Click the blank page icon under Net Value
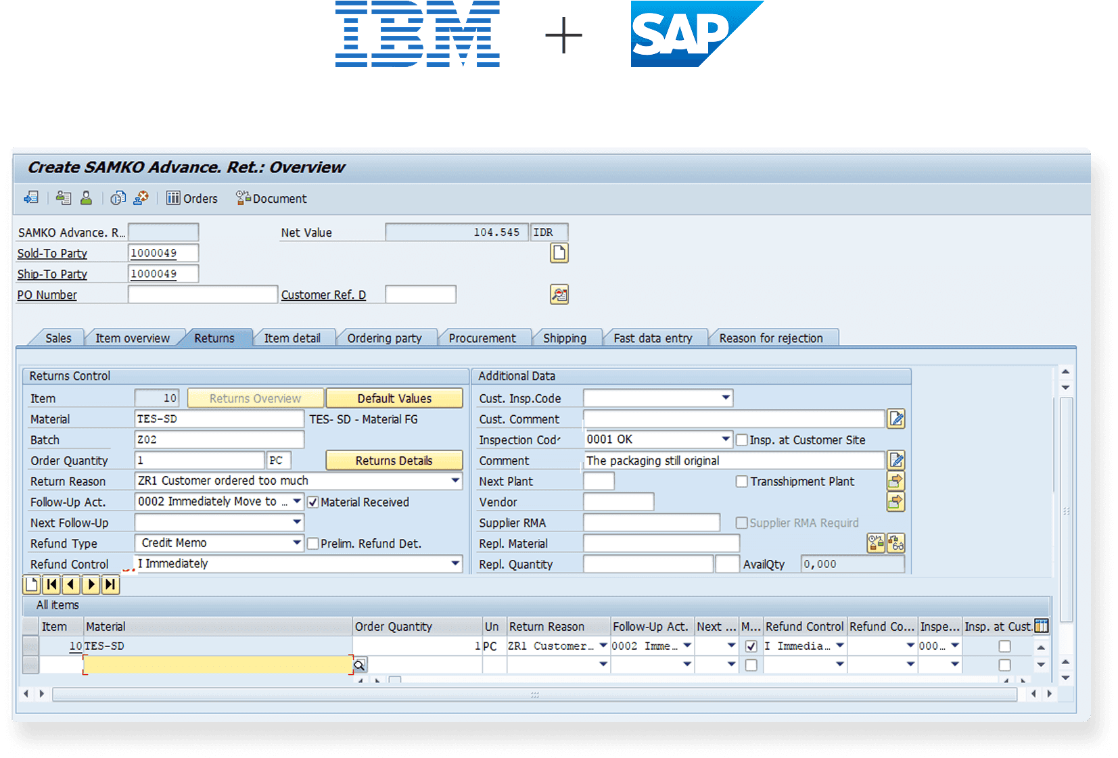 point(559,253)
